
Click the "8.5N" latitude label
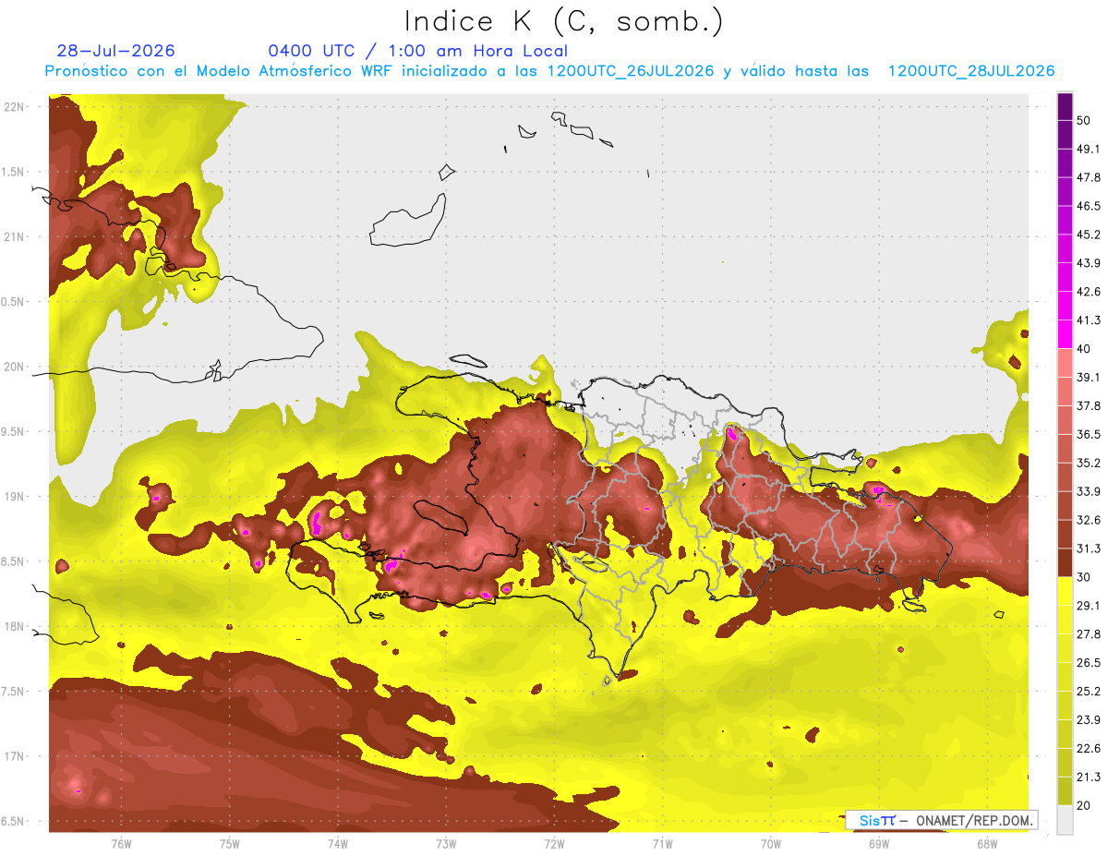point(14,561)
